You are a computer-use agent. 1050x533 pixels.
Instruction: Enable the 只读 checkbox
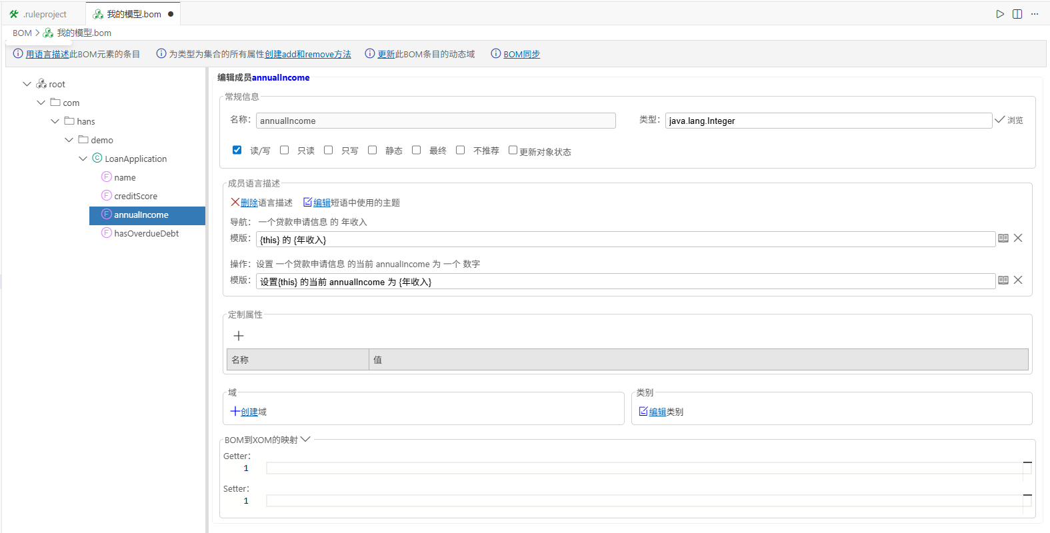tap(285, 150)
